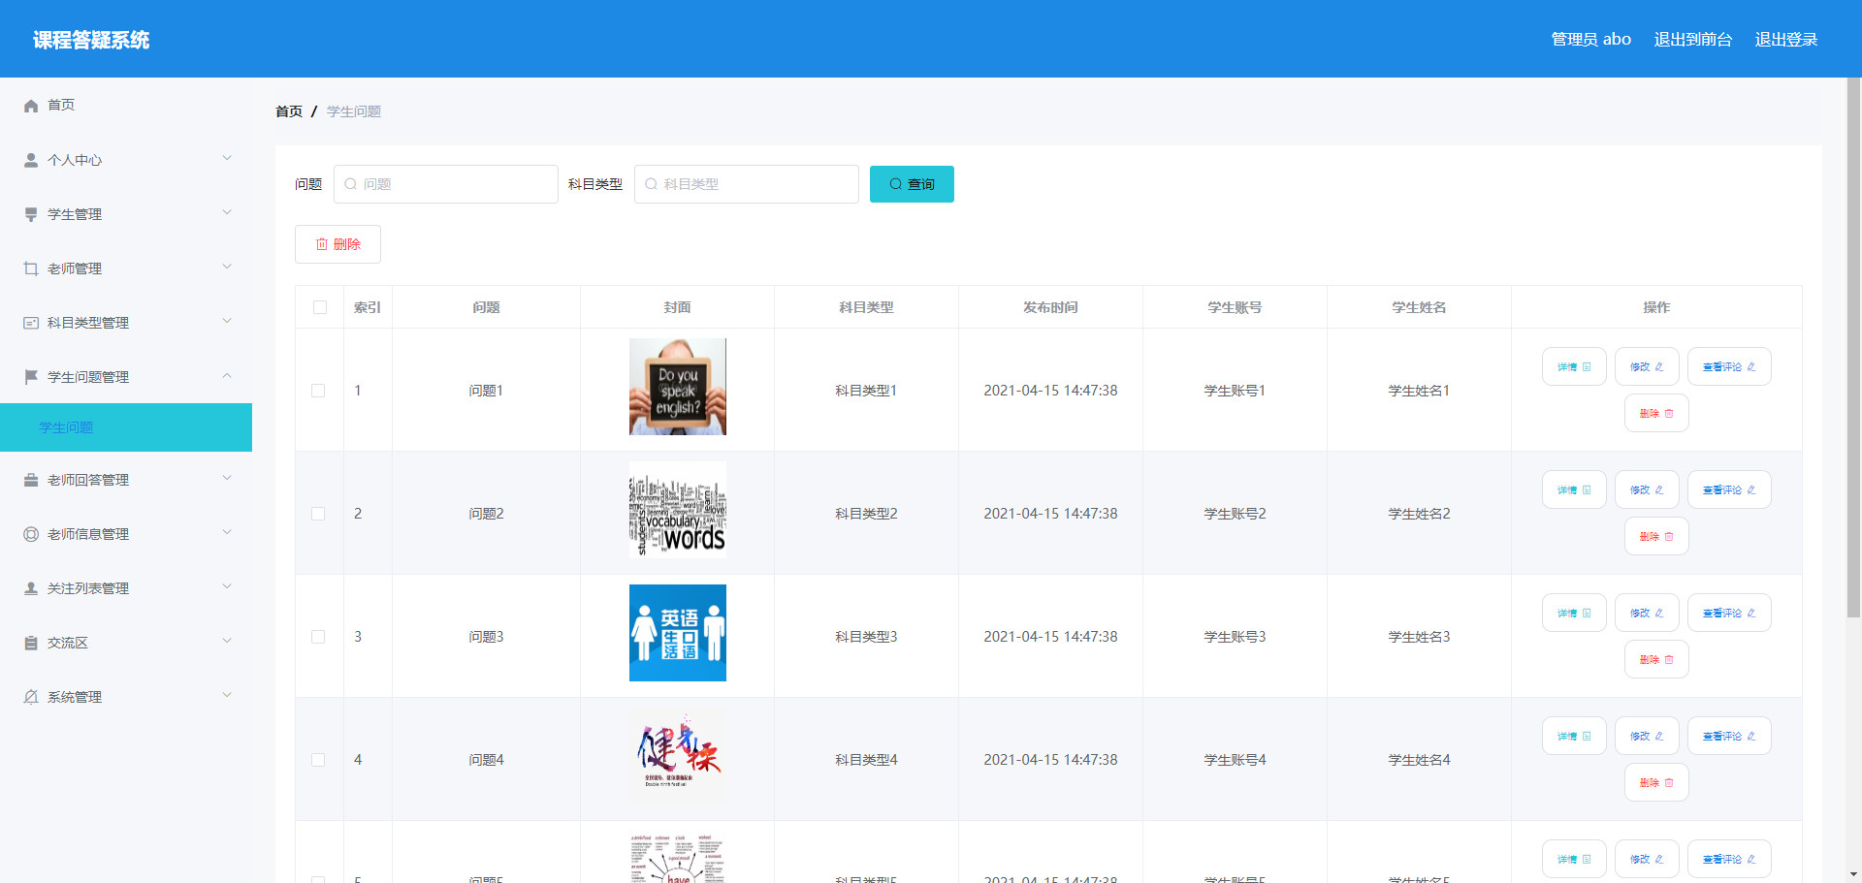Image resolution: width=1862 pixels, height=883 pixels.
Task: Click the 查询 search button
Action: pyautogui.click(x=912, y=184)
